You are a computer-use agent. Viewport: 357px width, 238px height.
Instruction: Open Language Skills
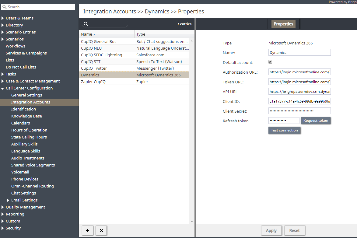click(x=26, y=151)
